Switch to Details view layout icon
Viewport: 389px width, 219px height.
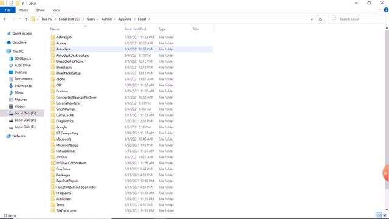pos(379,215)
